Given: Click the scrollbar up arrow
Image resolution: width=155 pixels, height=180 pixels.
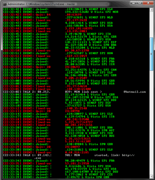Looking at the screenshot, I should click(152, 10).
